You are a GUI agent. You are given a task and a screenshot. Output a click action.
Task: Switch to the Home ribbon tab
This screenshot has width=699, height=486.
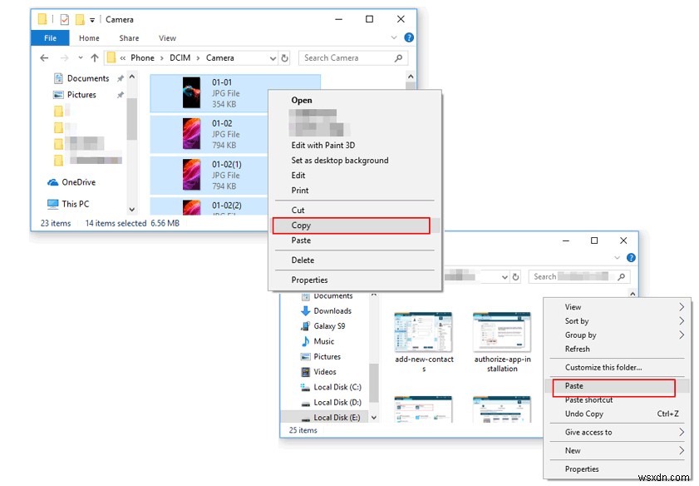point(89,38)
